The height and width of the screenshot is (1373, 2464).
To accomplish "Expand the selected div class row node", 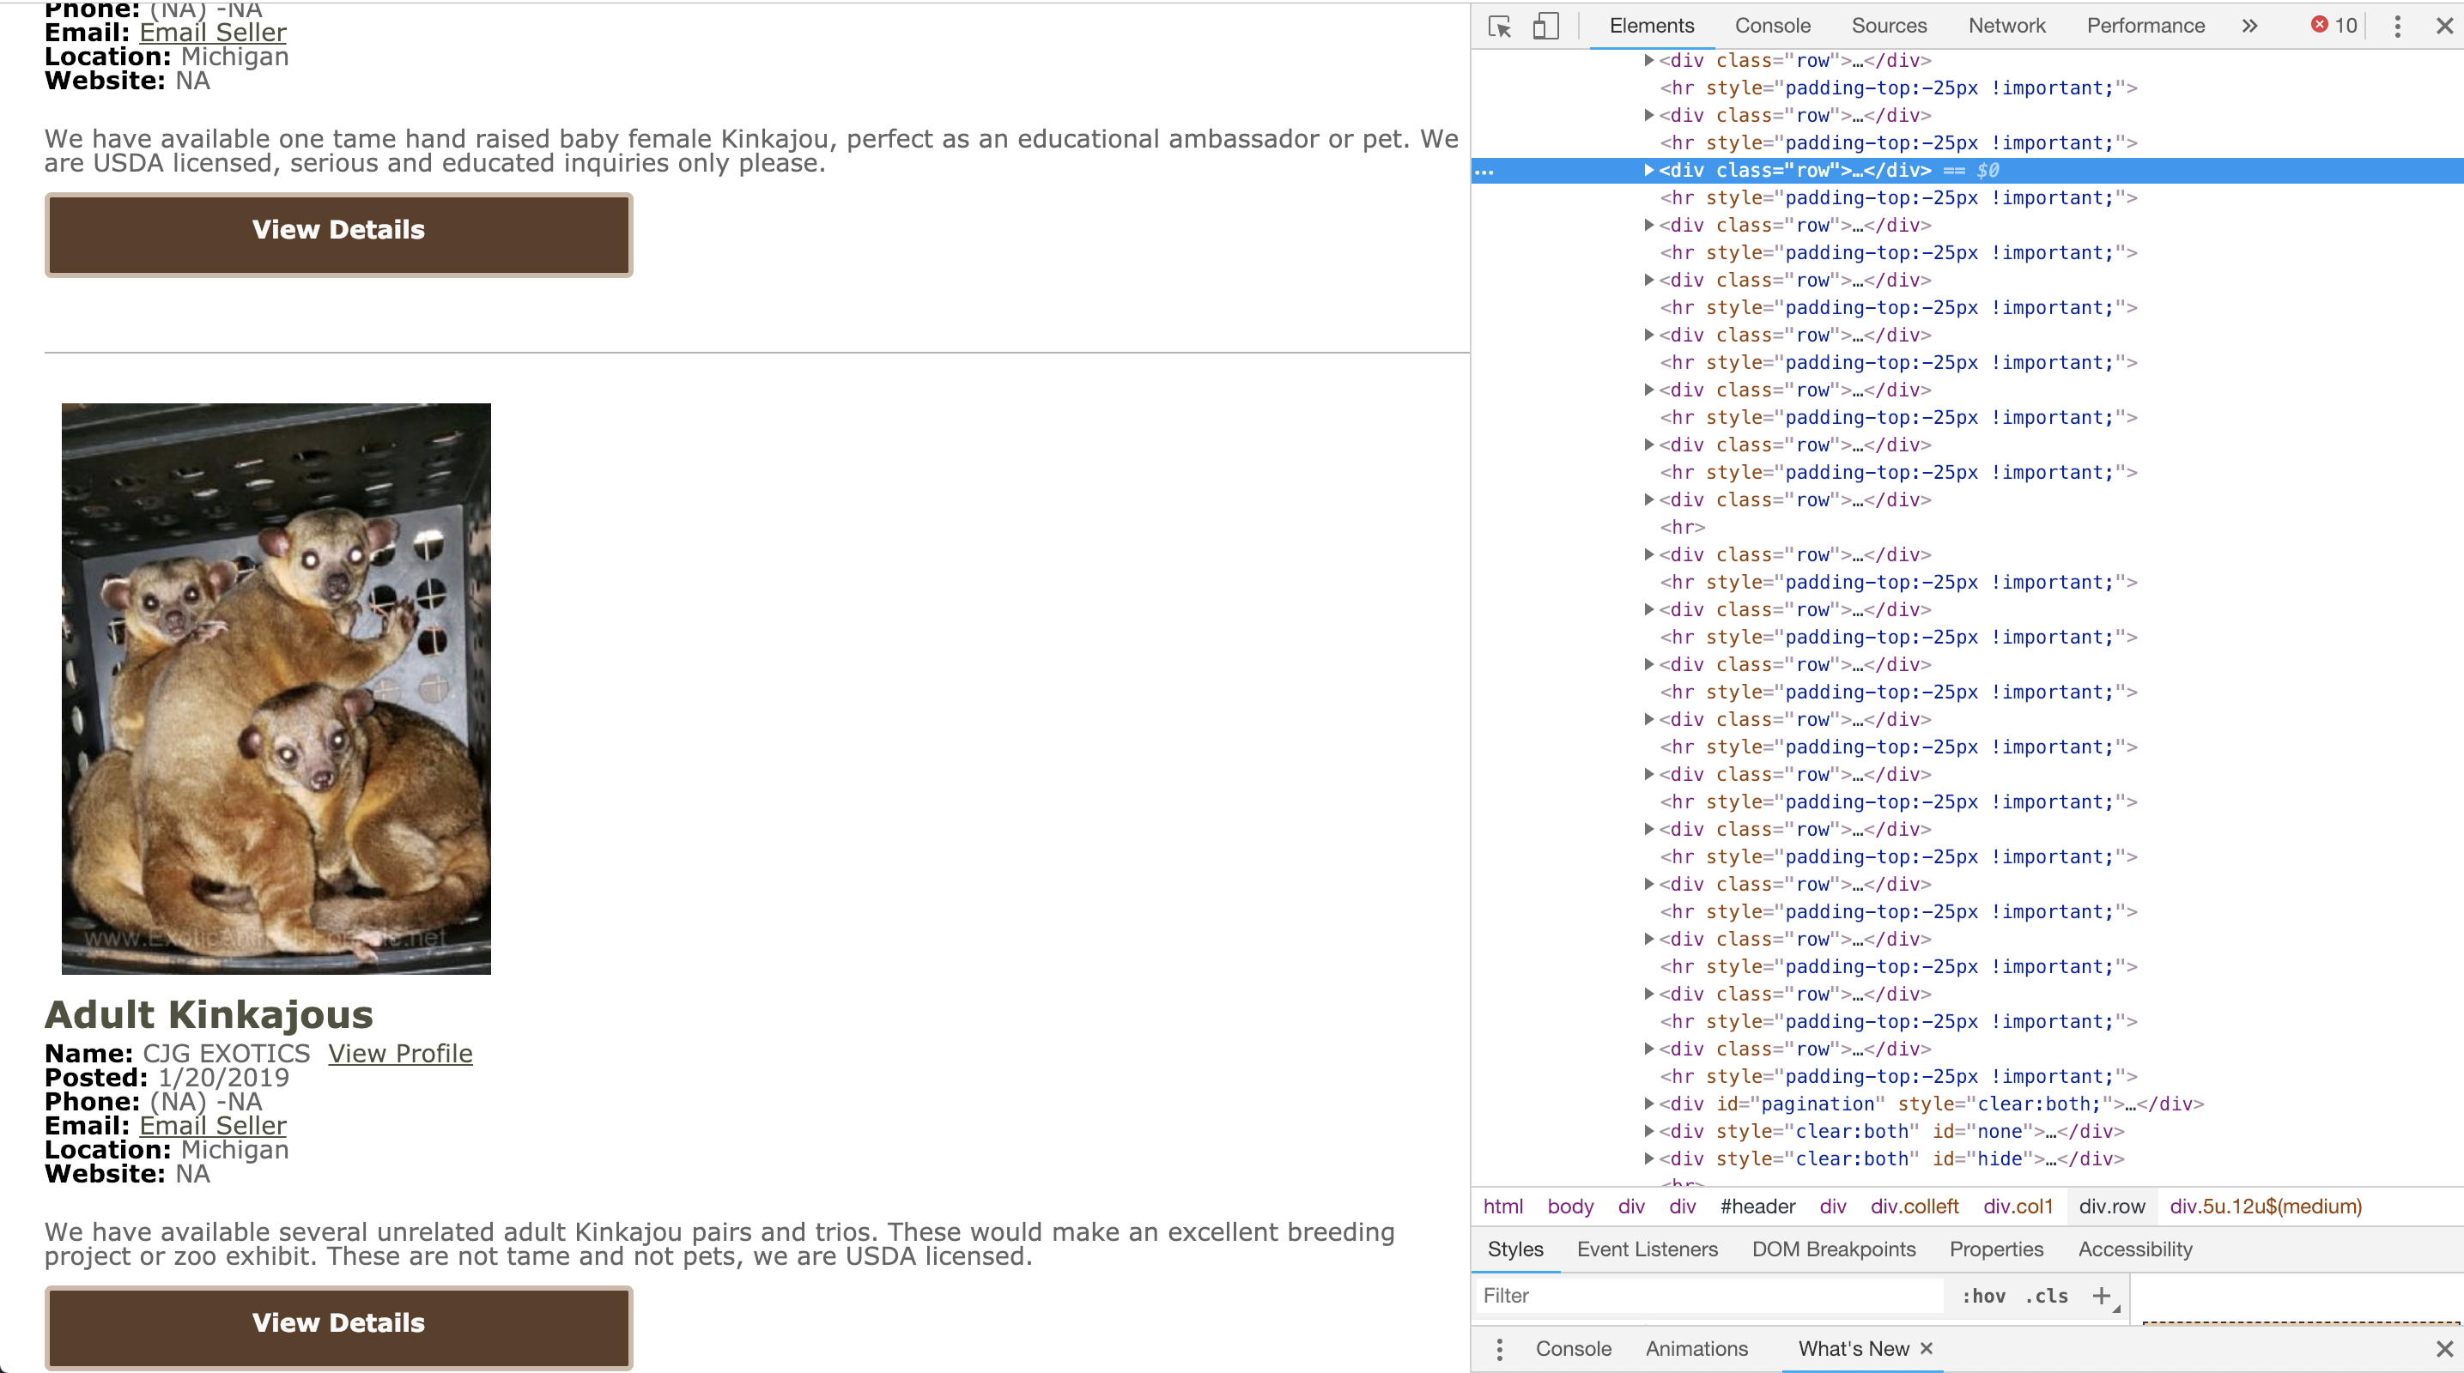I will 1648,170.
